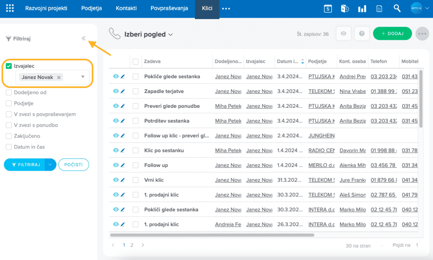433x260 pixels.
Task: Open the Izvajalec person dropdown arrow
Action: pyautogui.click(x=83, y=77)
